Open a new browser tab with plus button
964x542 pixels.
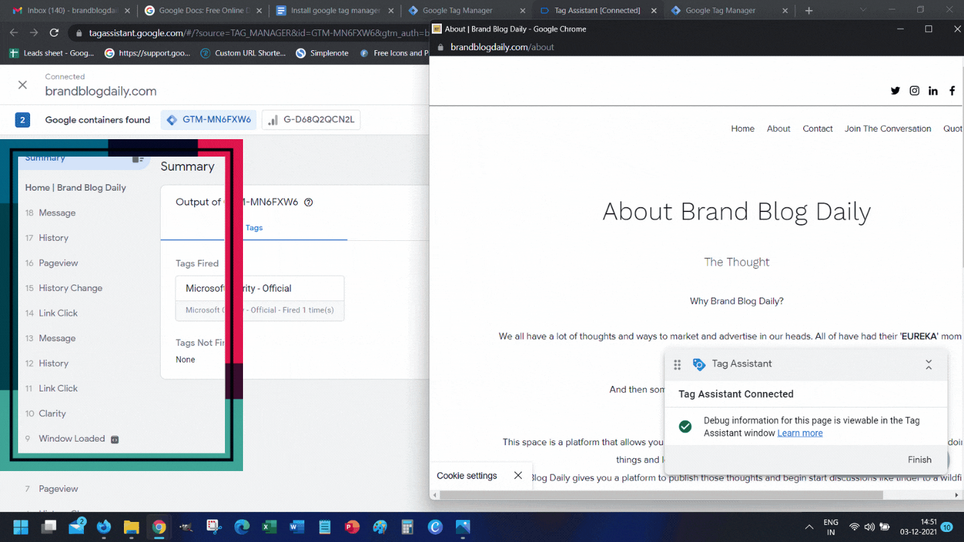(809, 11)
